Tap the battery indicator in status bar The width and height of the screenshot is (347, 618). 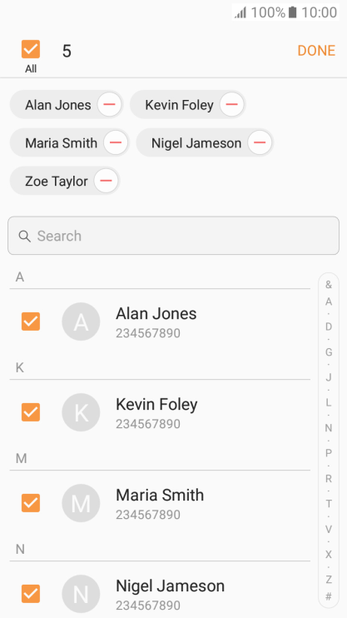tap(292, 12)
